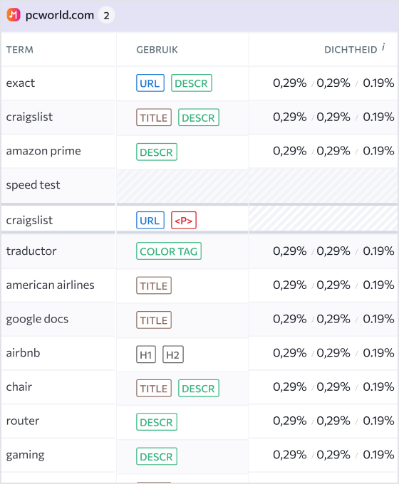Click the red <P> tag
Viewport: 399px width, 484px height.
point(184,221)
